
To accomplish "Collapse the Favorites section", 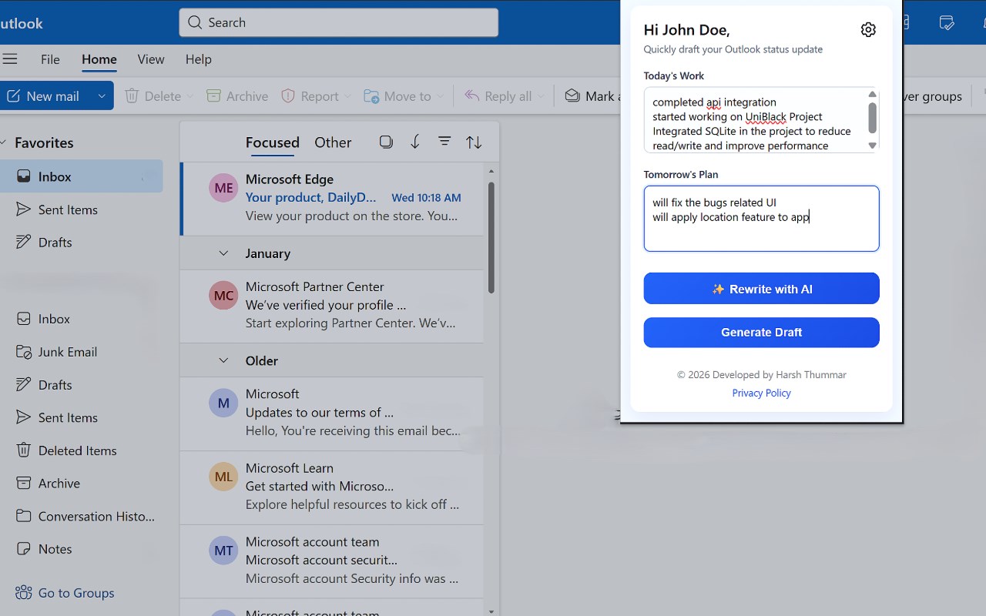I will 3,143.
